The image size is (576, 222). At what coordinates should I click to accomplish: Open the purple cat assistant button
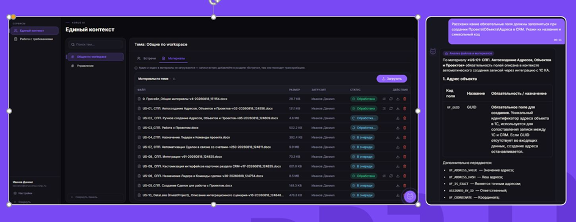[410, 197]
